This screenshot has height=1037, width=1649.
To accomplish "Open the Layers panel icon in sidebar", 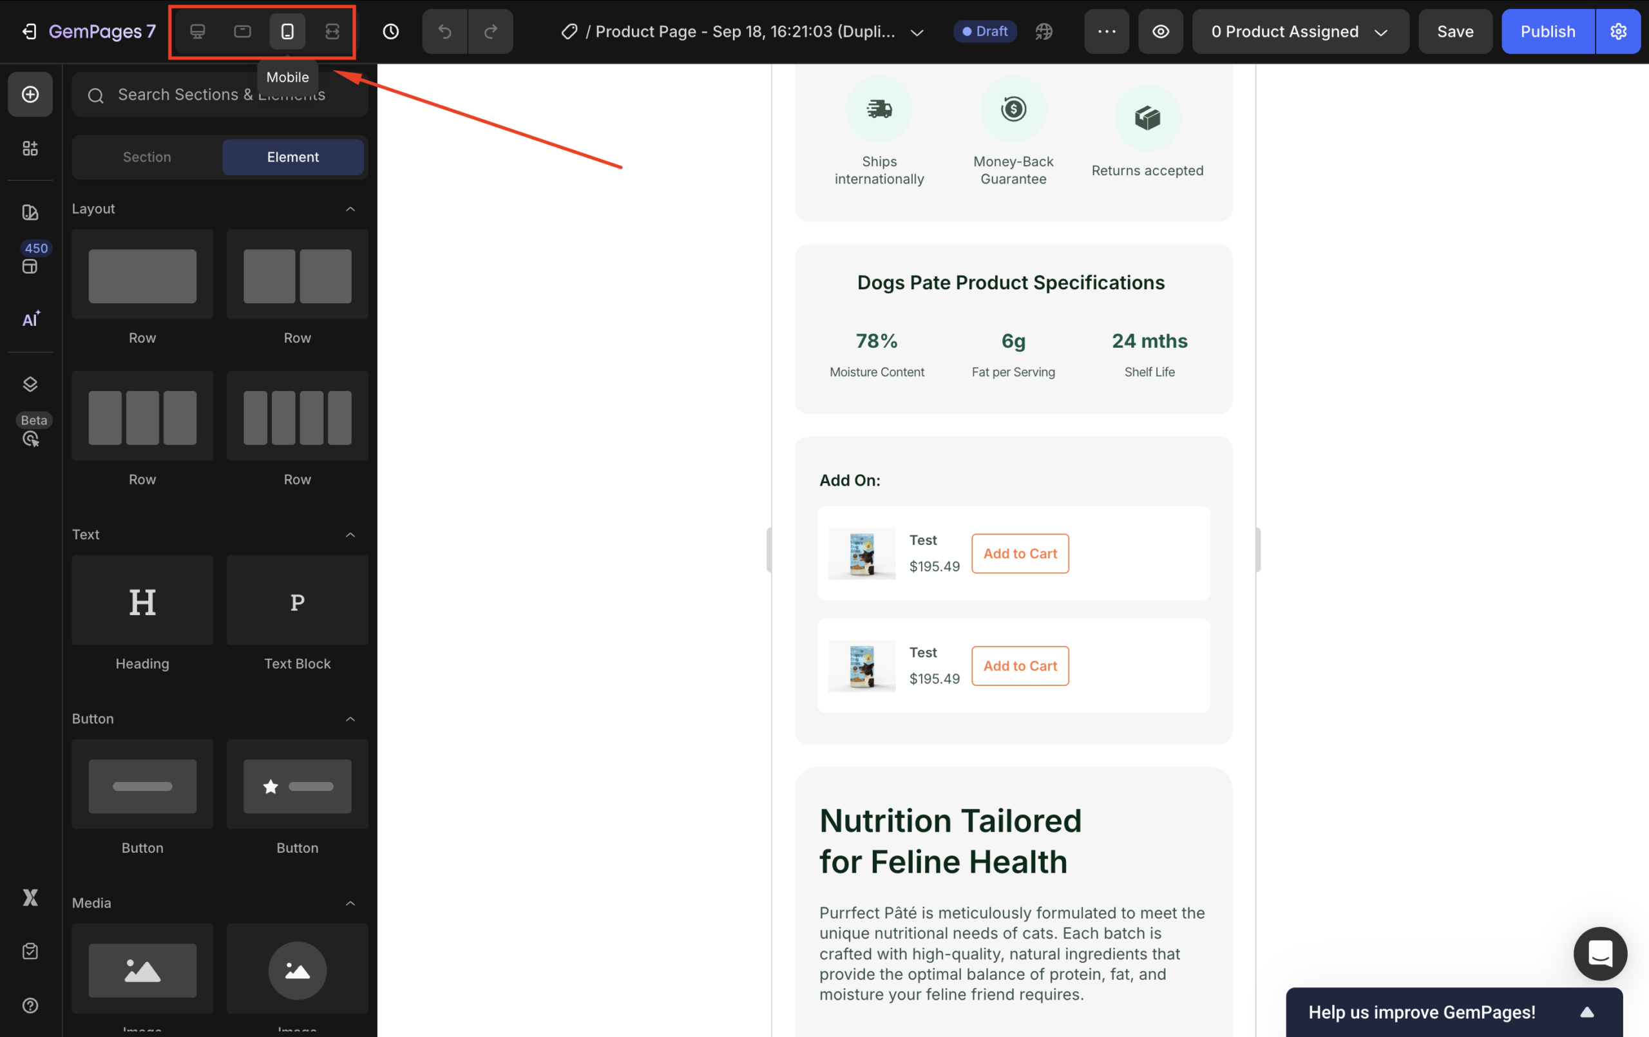I will pos(30,384).
